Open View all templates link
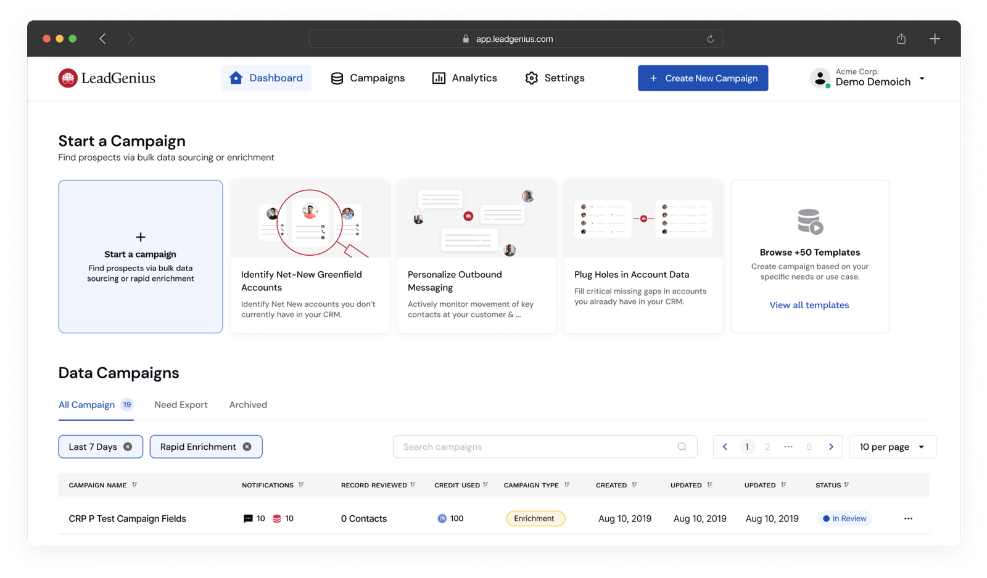987x578 pixels. pos(809,304)
